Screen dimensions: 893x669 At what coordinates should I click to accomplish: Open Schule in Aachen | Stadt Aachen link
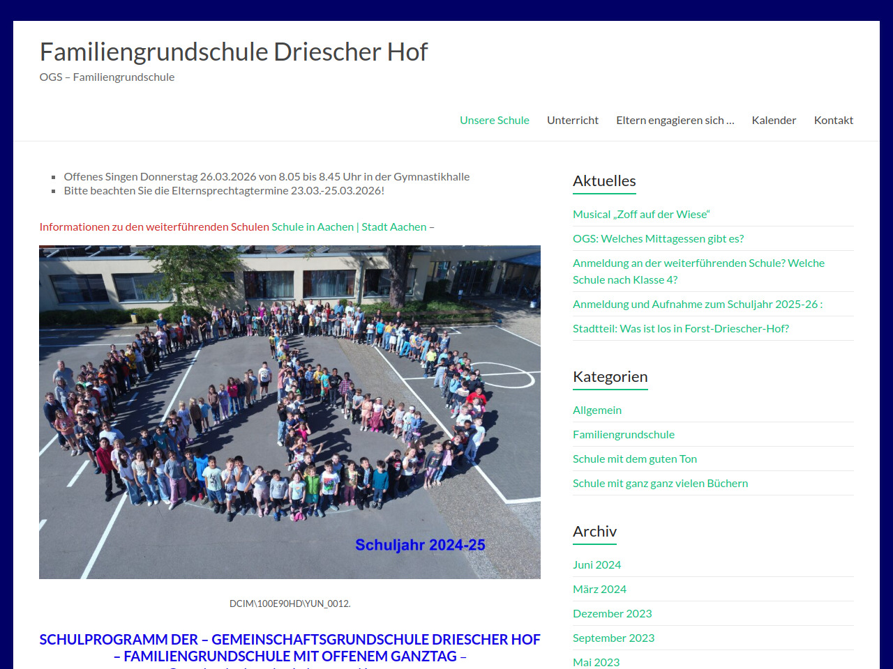click(x=349, y=226)
